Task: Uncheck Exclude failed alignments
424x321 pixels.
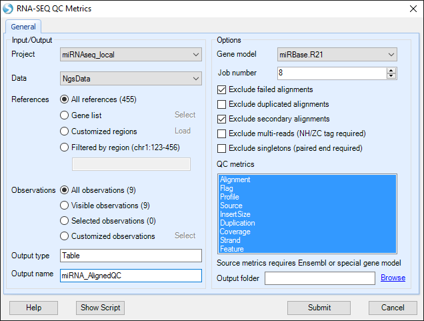Action: pos(221,89)
